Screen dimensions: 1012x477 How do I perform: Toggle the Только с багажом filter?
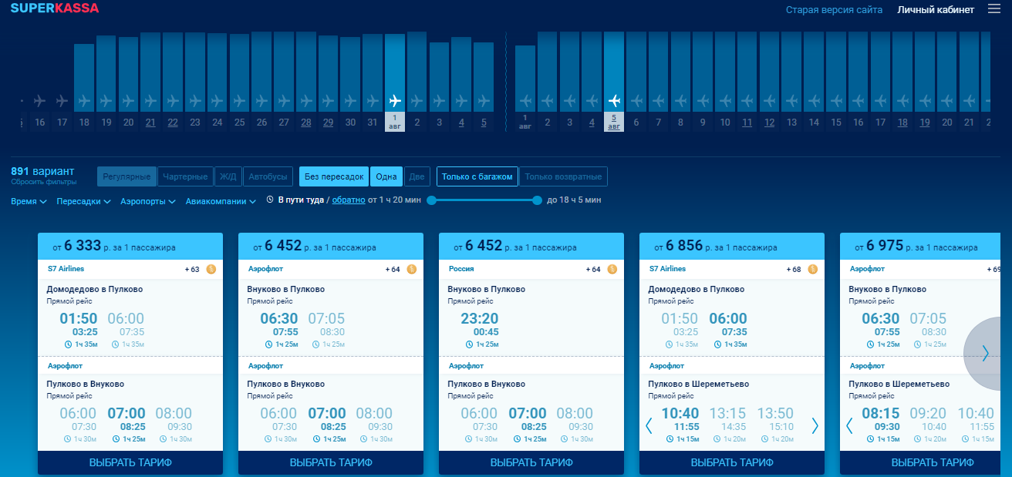[x=477, y=177]
